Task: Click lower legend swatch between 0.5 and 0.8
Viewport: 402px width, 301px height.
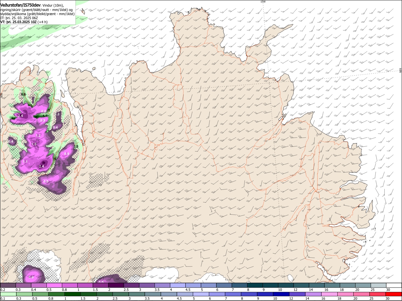Action: click(x=41, y=294)
